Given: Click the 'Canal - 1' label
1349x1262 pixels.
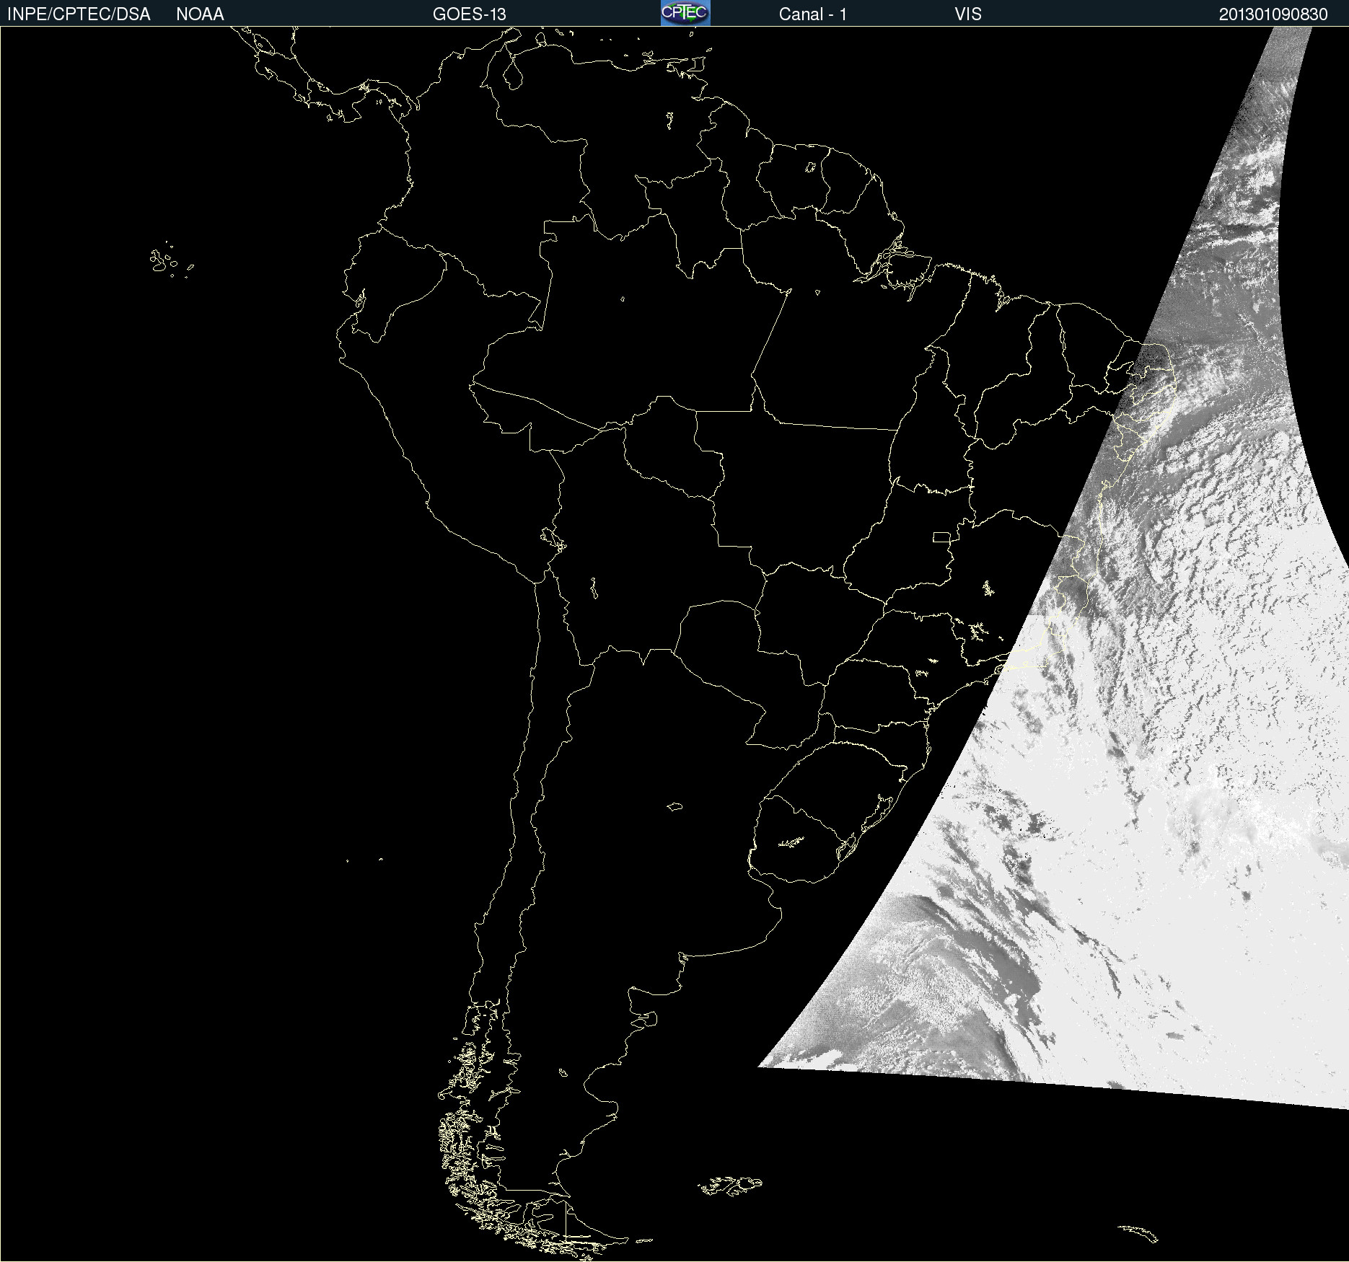Looking at the screenshot, I should pos(812,14).
